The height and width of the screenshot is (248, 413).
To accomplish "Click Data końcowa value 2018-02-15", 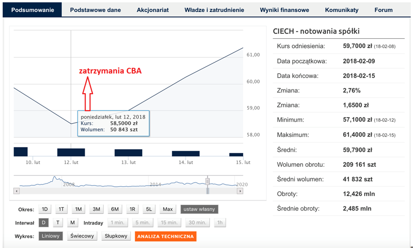I will pos(359,76).
